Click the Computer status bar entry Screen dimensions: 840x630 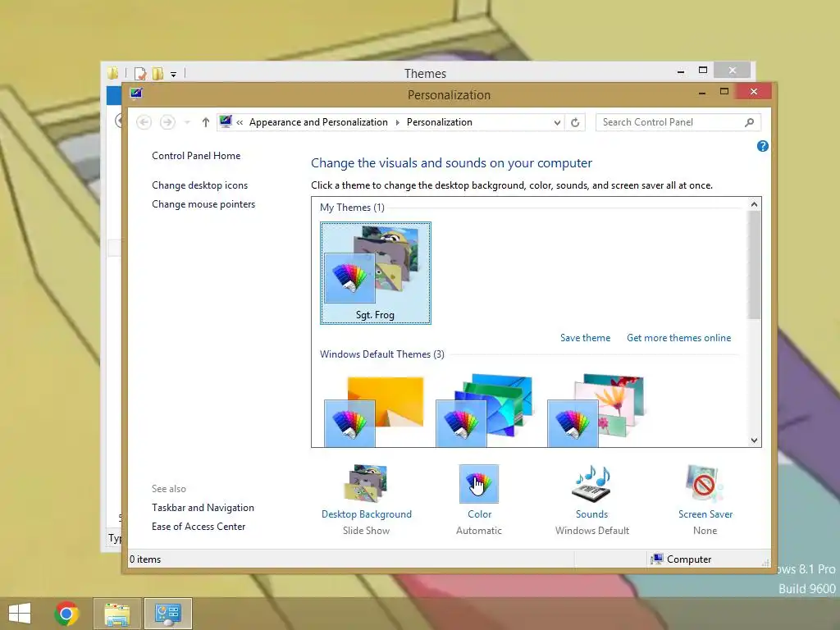pyautogui.click(x=681, y=559)
